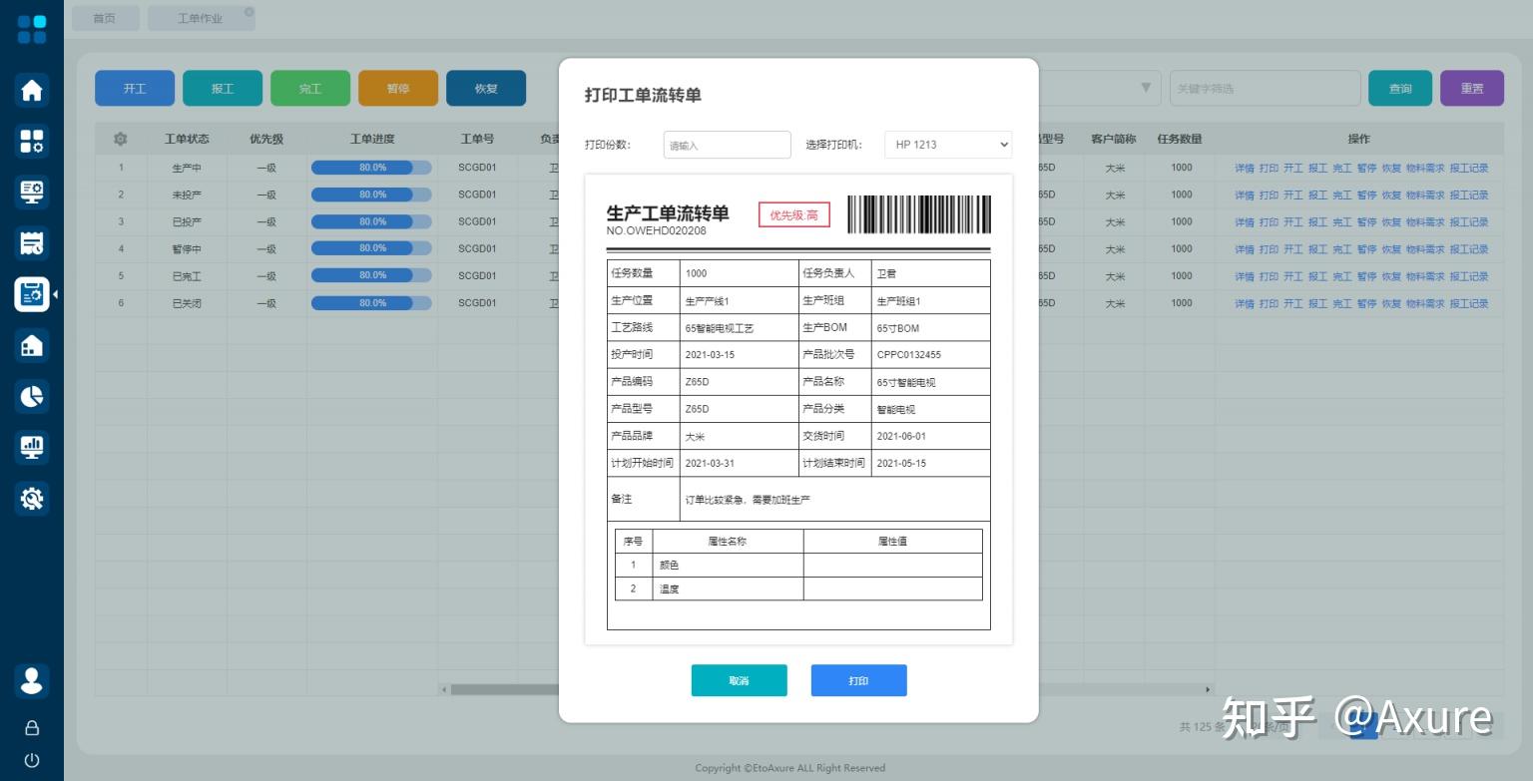Click the user avatar at sidebar bottom

[x=32, y=680]
